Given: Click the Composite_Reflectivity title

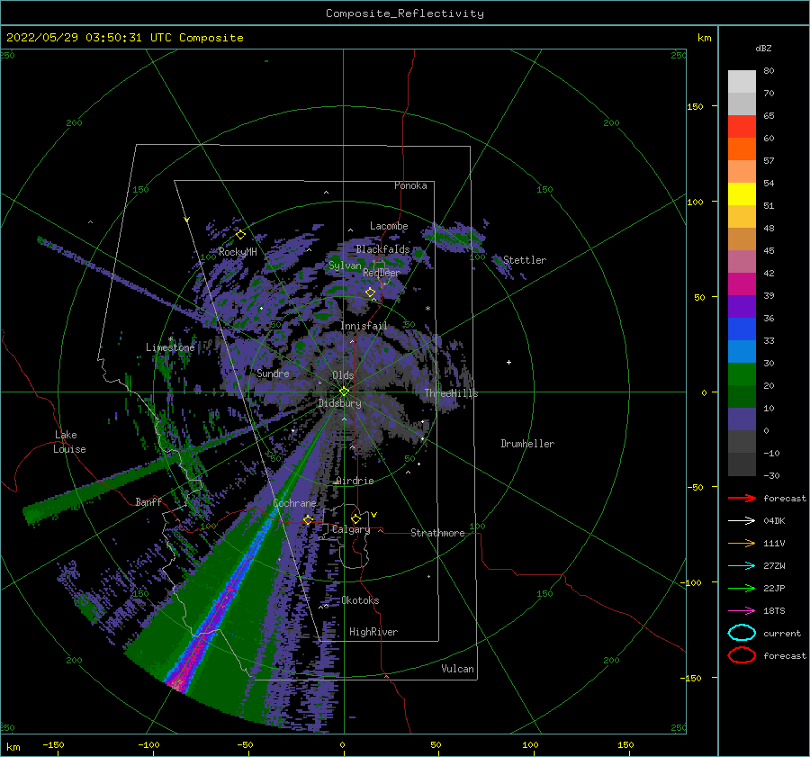Looking at the screenshot, I should point(404,14).
